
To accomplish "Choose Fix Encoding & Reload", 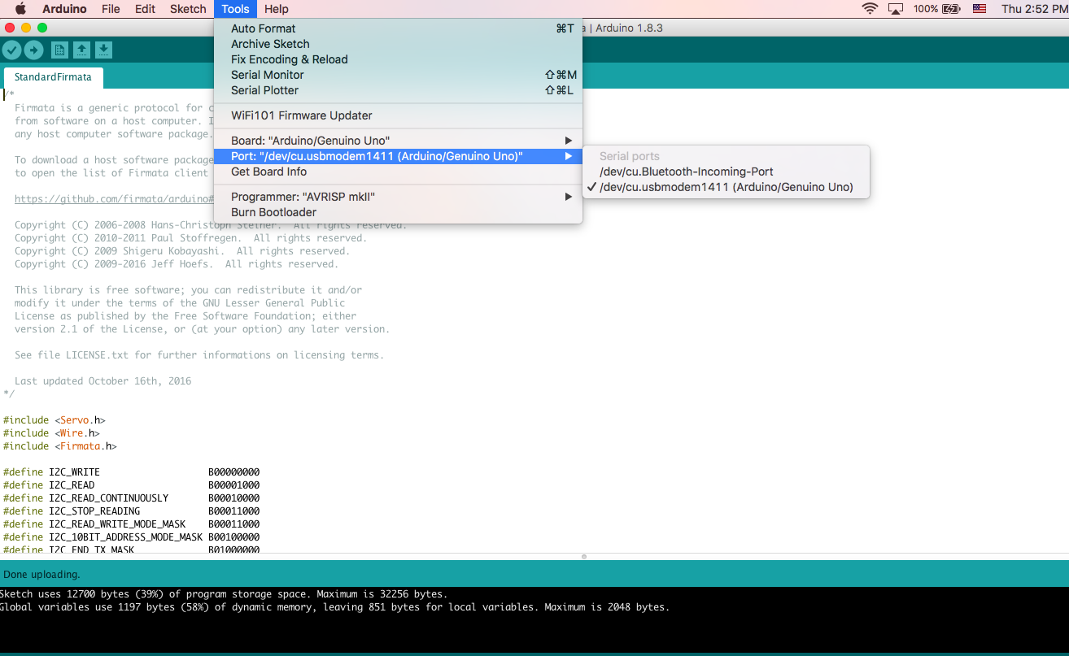I will (x=398, y=59).
